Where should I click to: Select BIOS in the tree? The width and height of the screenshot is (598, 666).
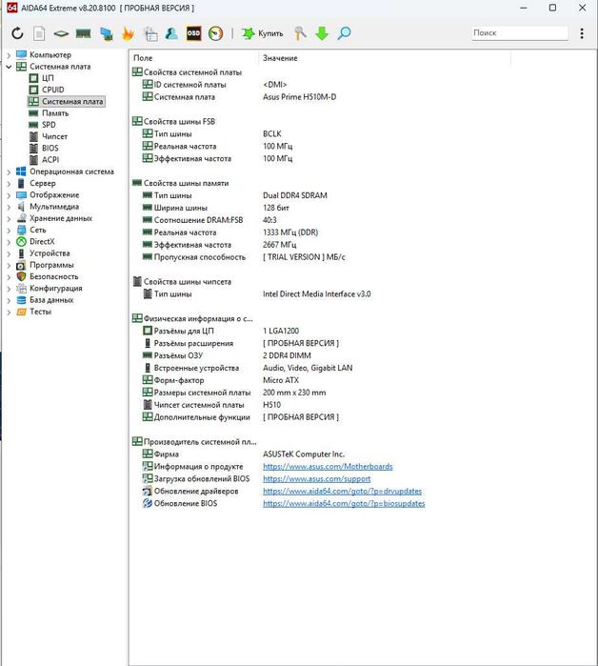(x=50, y=149)
